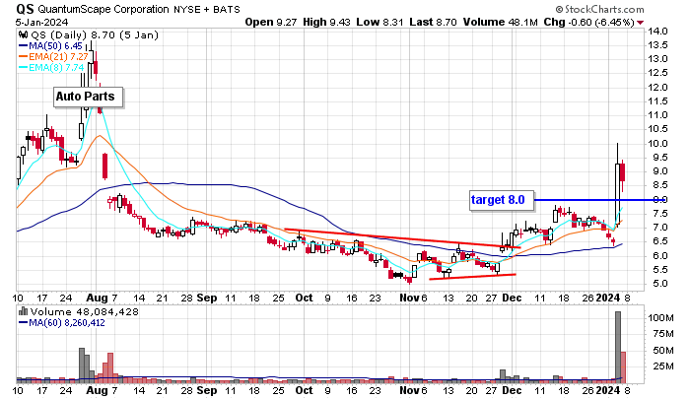Click the Sep label on the upper date axis
This screenshot has width=690, height=399.
coord(206,298)
